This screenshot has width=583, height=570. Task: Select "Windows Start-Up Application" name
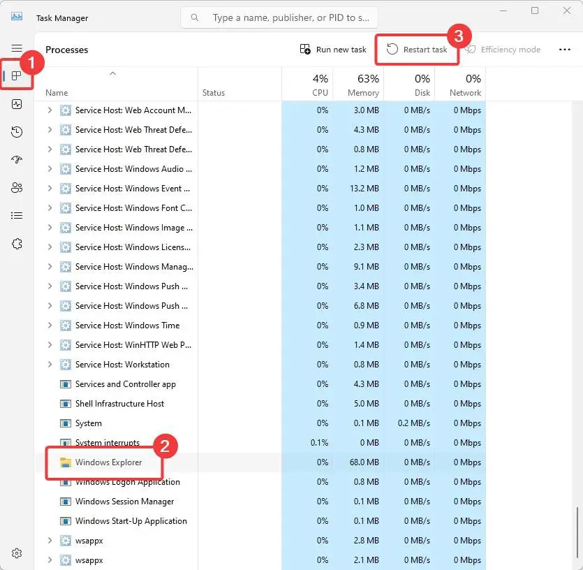(131, 521)
